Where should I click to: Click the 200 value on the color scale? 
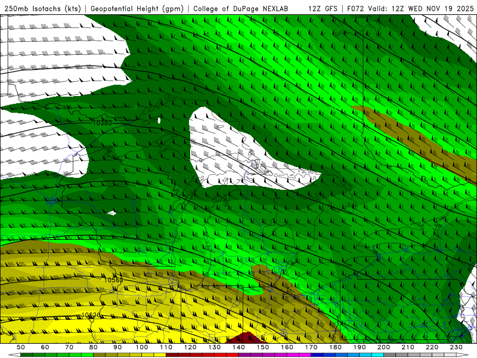click(x=383, y=347)
